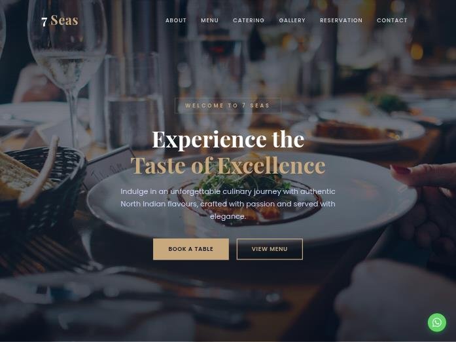Open the WhatsApp chat floating icon
456x342 pixels.
(x=437, y=322)
